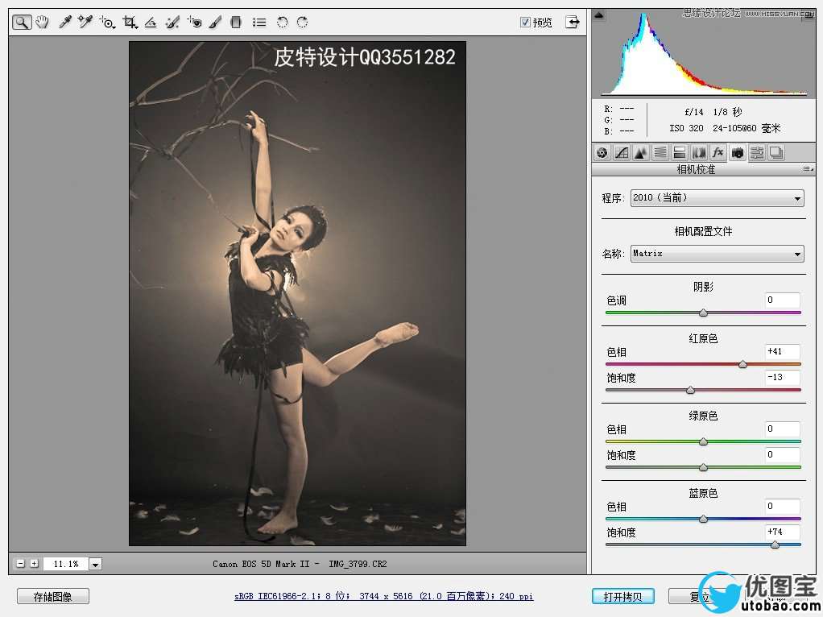Switch to the HSL / Grayscale tab

[x=660, y=153]
